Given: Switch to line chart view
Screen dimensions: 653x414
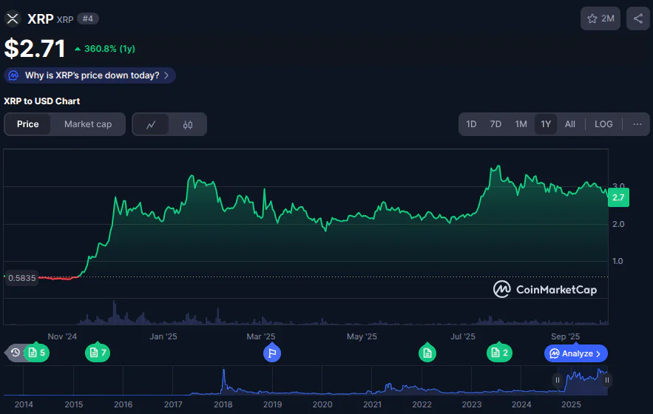Looking at the screenshot, I should (x=151, y=124).
